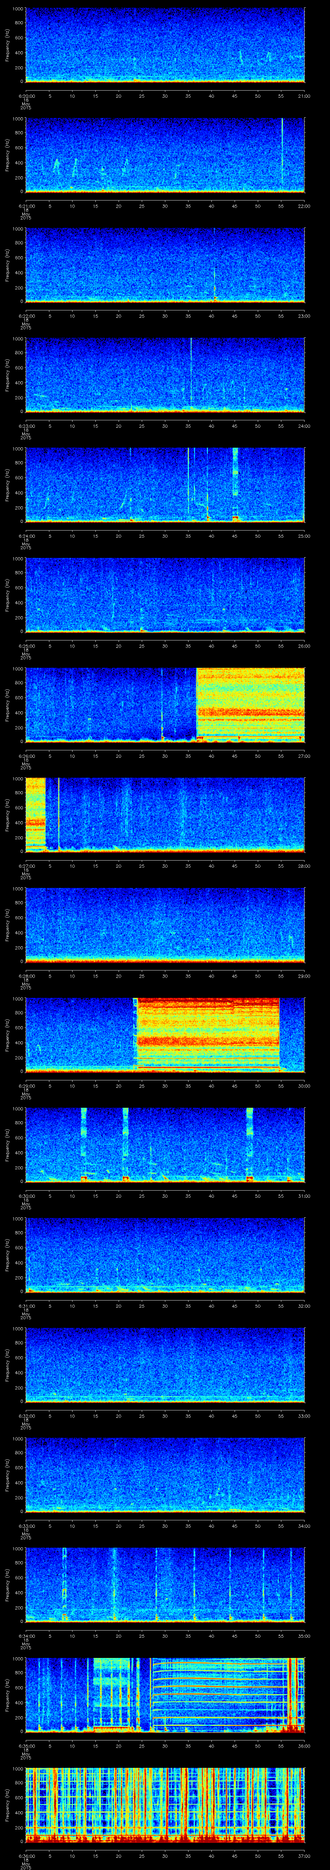The width and height of the screenshot is (330, 1870).
Task: Click the 6:20:00 start time label
Action: tap(26, 96)
